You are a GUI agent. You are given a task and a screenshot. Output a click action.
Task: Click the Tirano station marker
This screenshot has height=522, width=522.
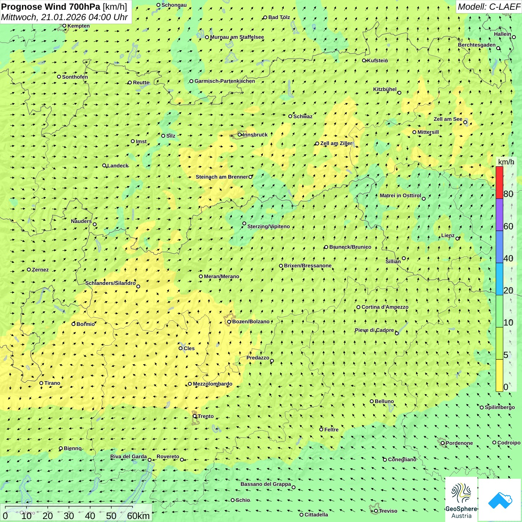tap(41, 383)
